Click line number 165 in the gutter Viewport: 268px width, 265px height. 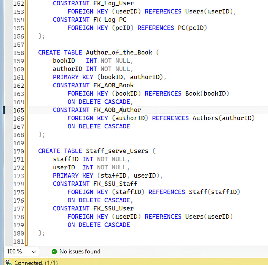19,110
